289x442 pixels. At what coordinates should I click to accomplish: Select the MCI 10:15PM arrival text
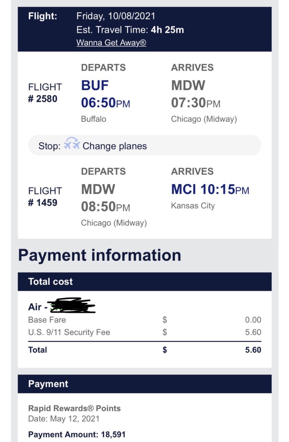click(x=210, y=189)
